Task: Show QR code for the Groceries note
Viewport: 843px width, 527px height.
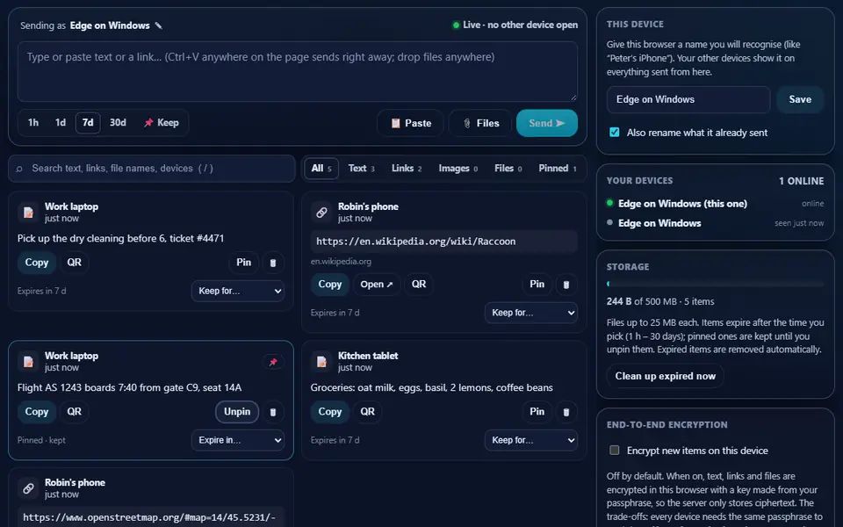Action: click(368, 412)
